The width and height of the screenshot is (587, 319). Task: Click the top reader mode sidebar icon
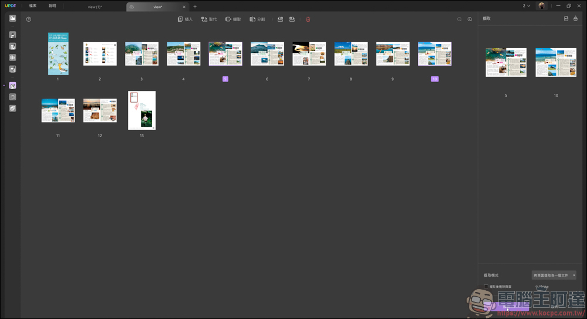pyautogui.click(x=12, y=18)
